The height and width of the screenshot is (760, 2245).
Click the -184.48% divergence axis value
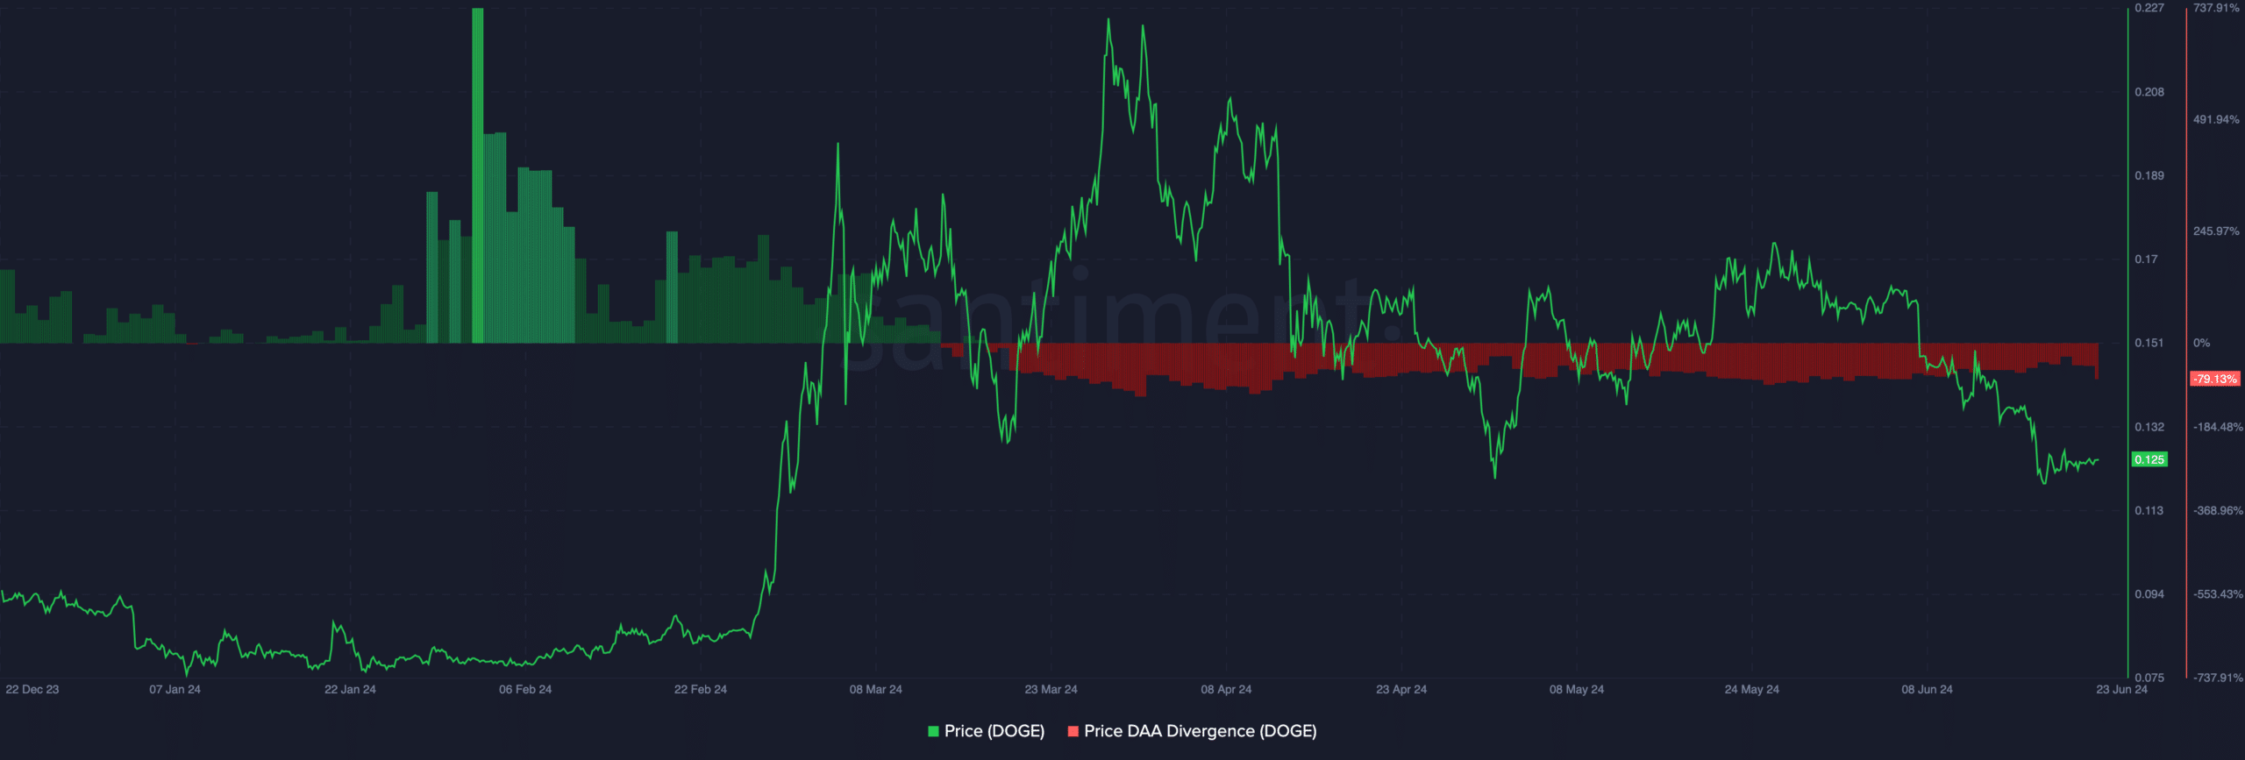[2218, 427]
